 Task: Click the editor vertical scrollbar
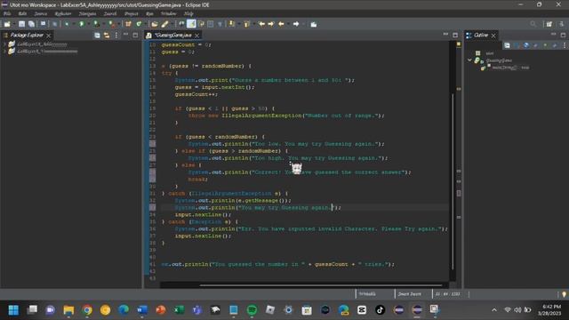pos(453,181)
